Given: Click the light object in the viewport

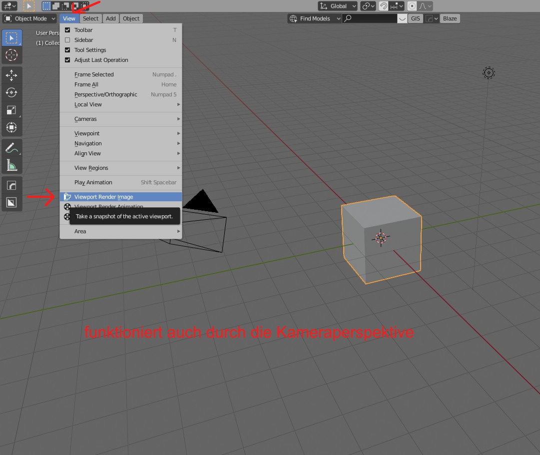Looking at the screenshot, I should point(489,73).
